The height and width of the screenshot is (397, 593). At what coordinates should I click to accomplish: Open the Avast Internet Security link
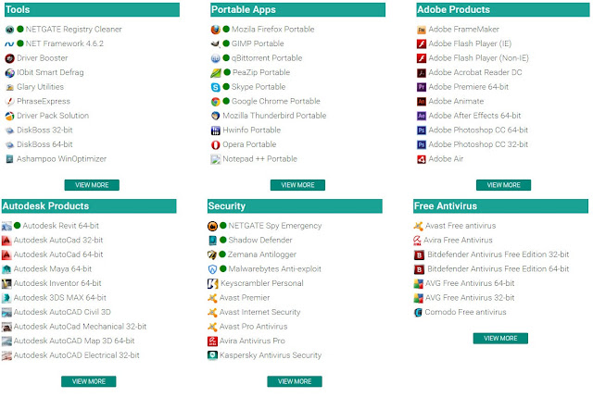259,313
